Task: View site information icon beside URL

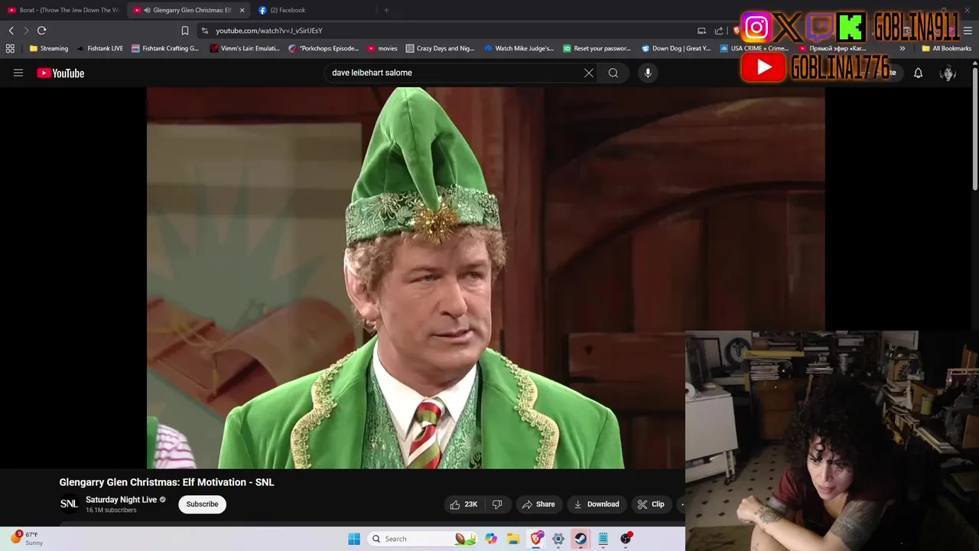Action: [204, 31]
